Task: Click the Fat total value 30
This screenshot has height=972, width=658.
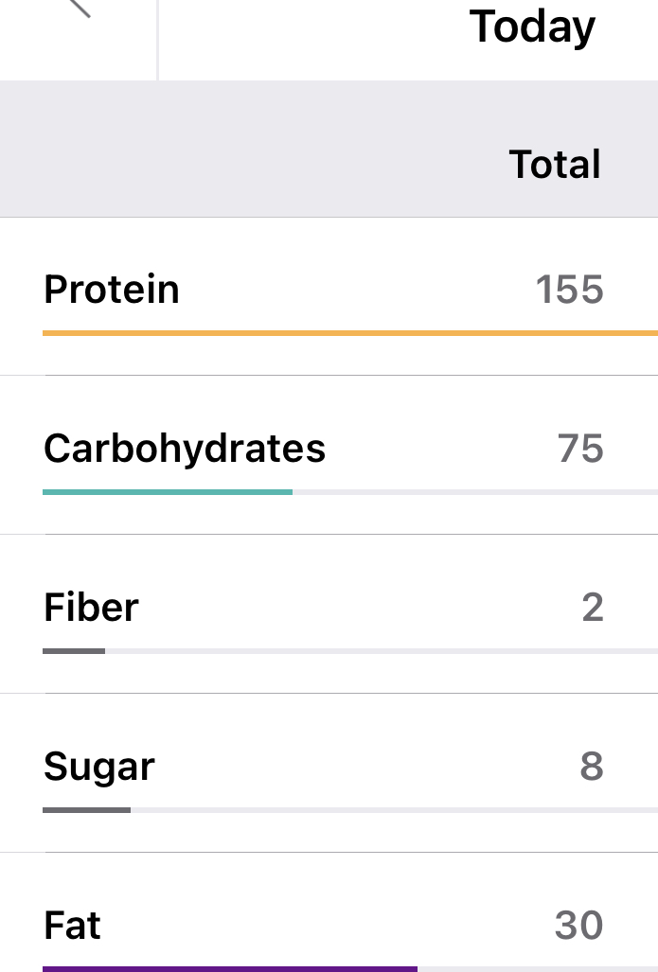Action: pos(578,926)
